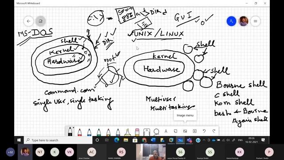284x160 pixels.
Task: Launch Microsoft Edge from taskbar
Action: pos(117,140)
